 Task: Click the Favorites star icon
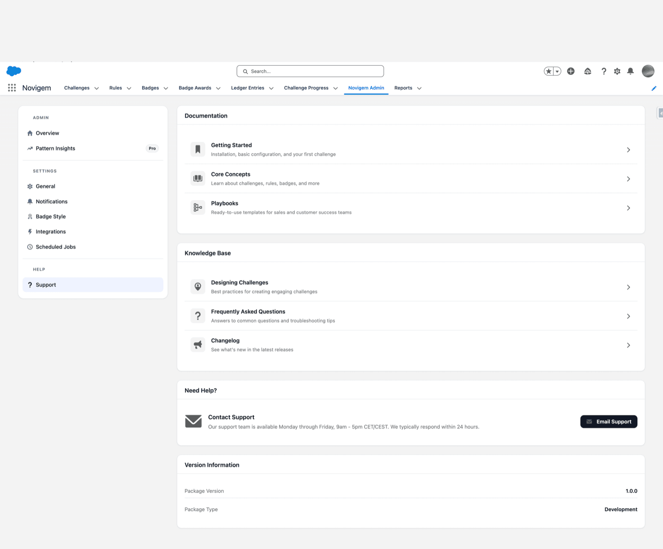coord(549,71)
